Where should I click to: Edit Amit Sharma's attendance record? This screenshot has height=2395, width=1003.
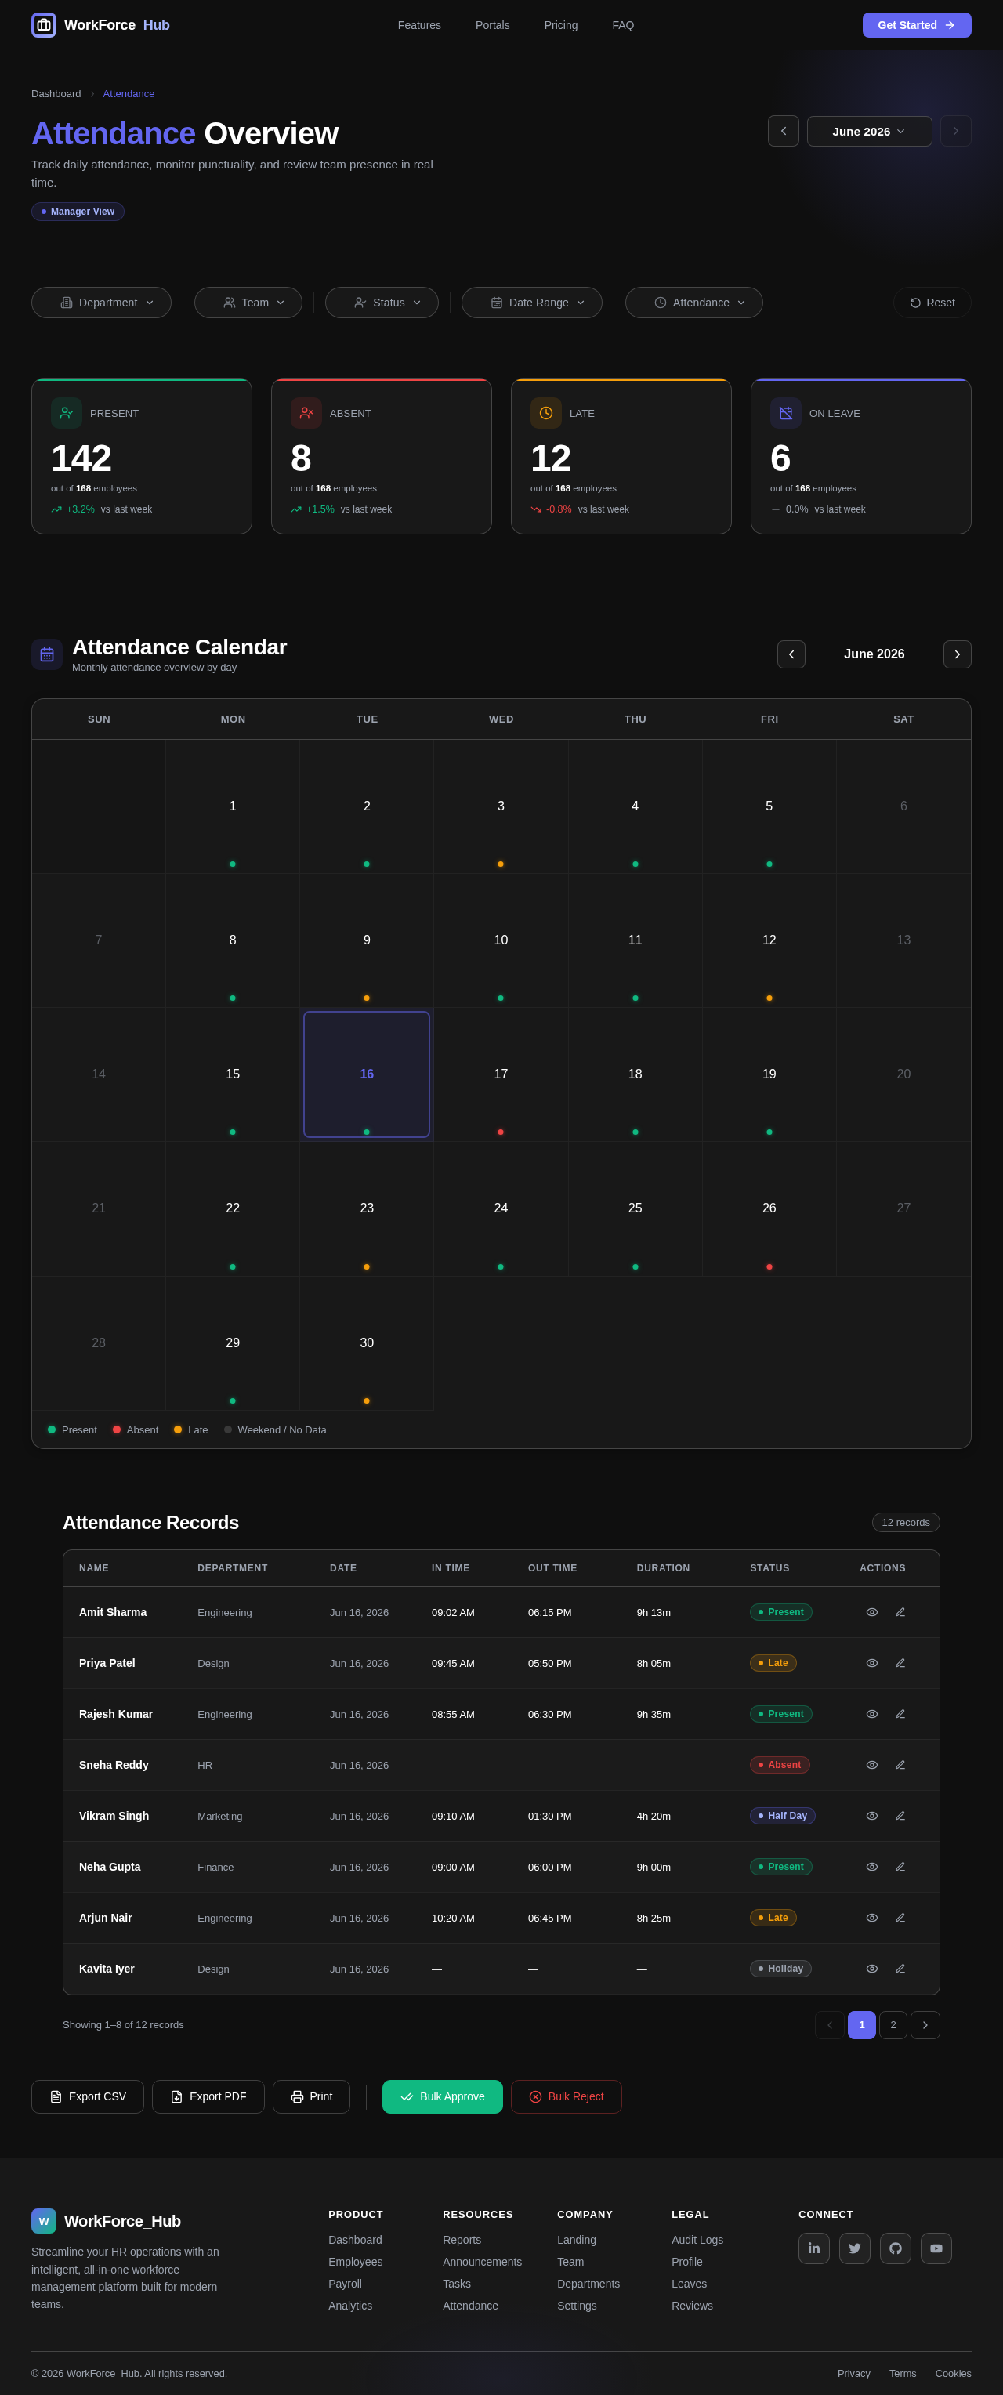pyautogui.click(x=900, y=1612)
